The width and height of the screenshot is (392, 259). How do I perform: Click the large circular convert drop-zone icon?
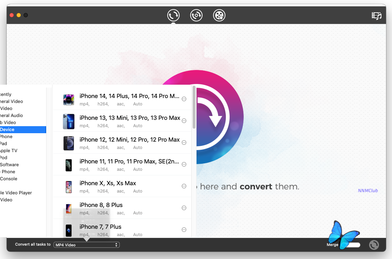[203, 117]
